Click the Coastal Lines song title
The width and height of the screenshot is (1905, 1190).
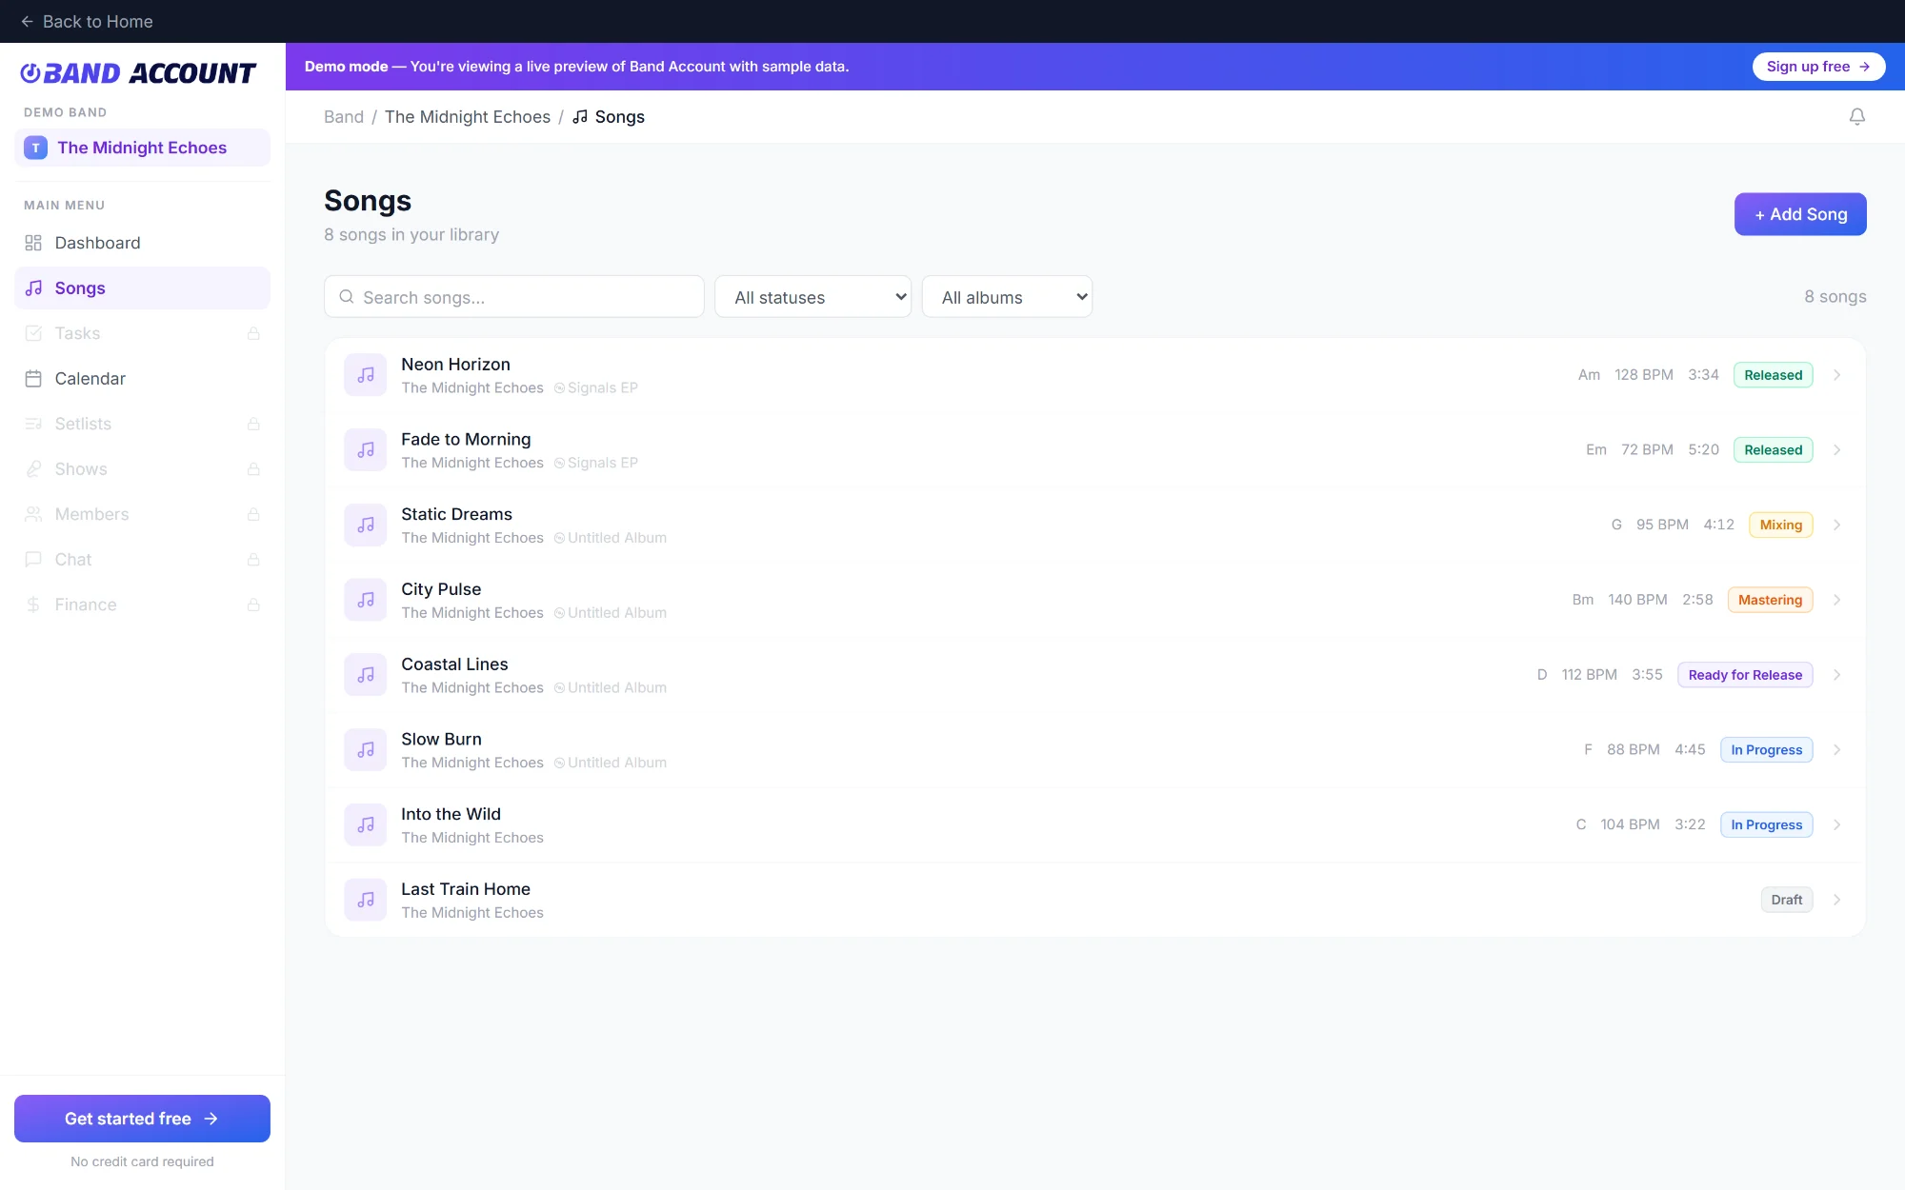454,664
